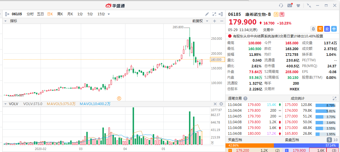Viewport: 340px width, 152px height.
Task: Click the 总市值 value 400.5亿
Action: click(293, 66)
